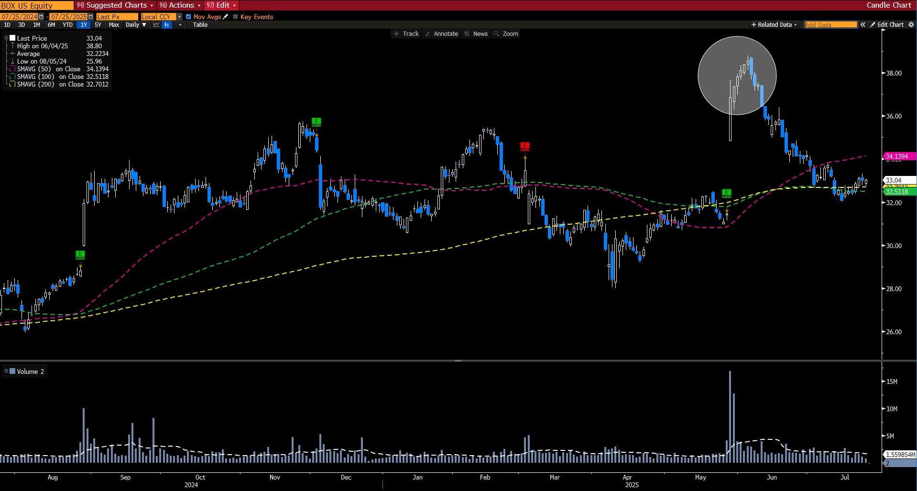Click SMAVG (200) yellow legend swatch
Viewport: 917px width, 491px height.
click(12, 84)
